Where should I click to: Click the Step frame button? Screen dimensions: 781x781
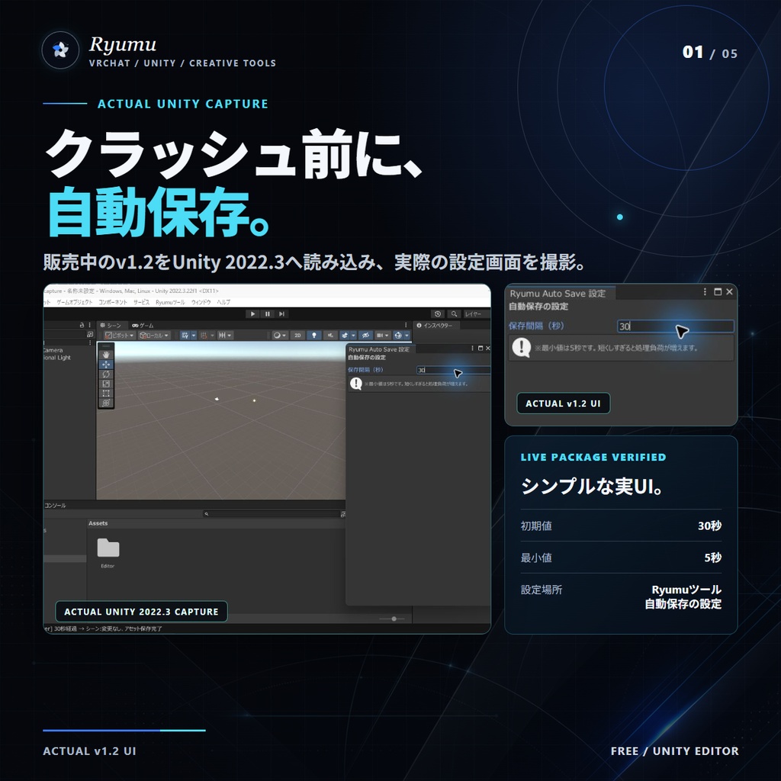281,313
